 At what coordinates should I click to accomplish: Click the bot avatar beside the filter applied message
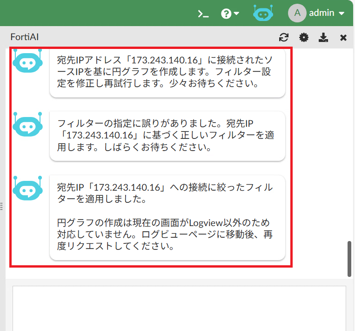tap(27, 188)
